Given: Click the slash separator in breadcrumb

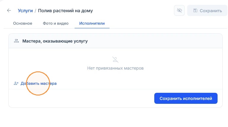Looking at the screenshot, I should point(35,11).
